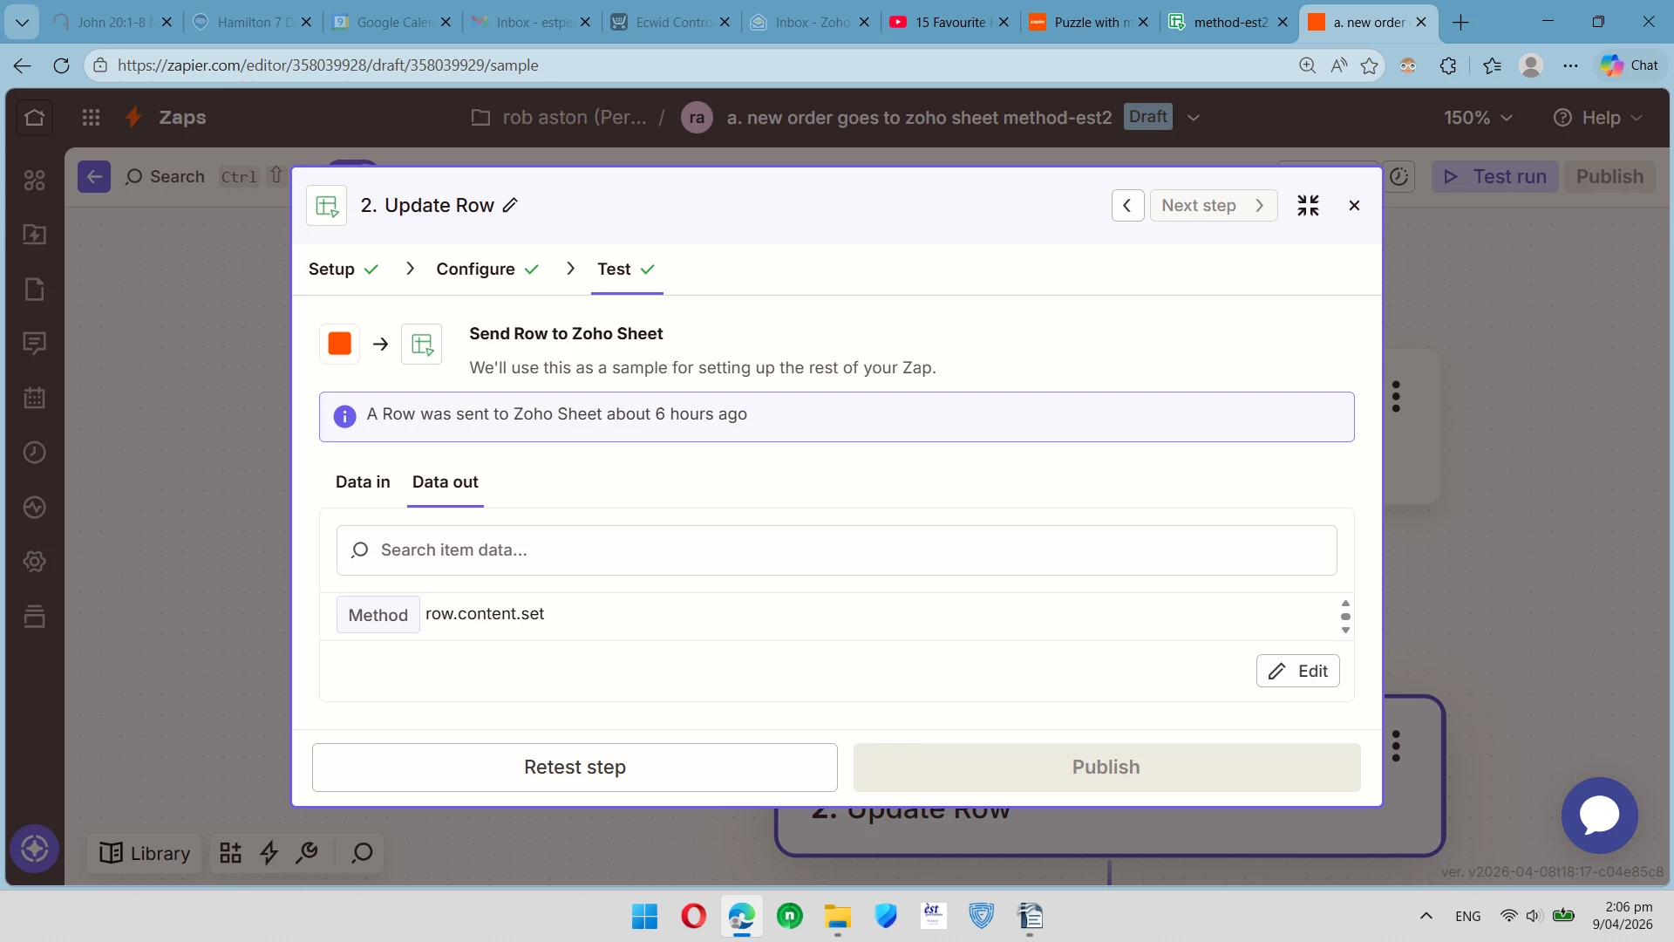1674x942 pixels.
Task: Open Zap history clock icon in sidebar
Action: 34,453
